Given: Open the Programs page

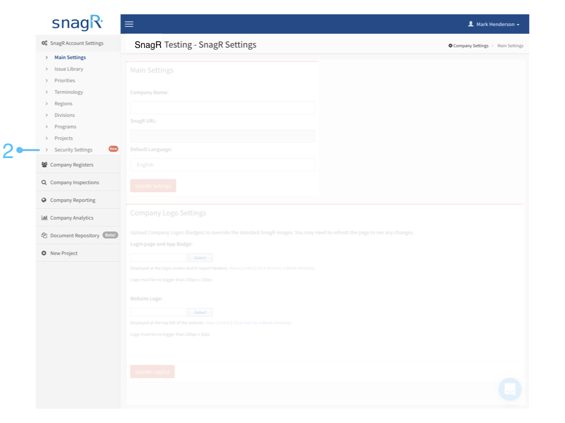Looking at the screenshot, I should click(x=65, y=126).
